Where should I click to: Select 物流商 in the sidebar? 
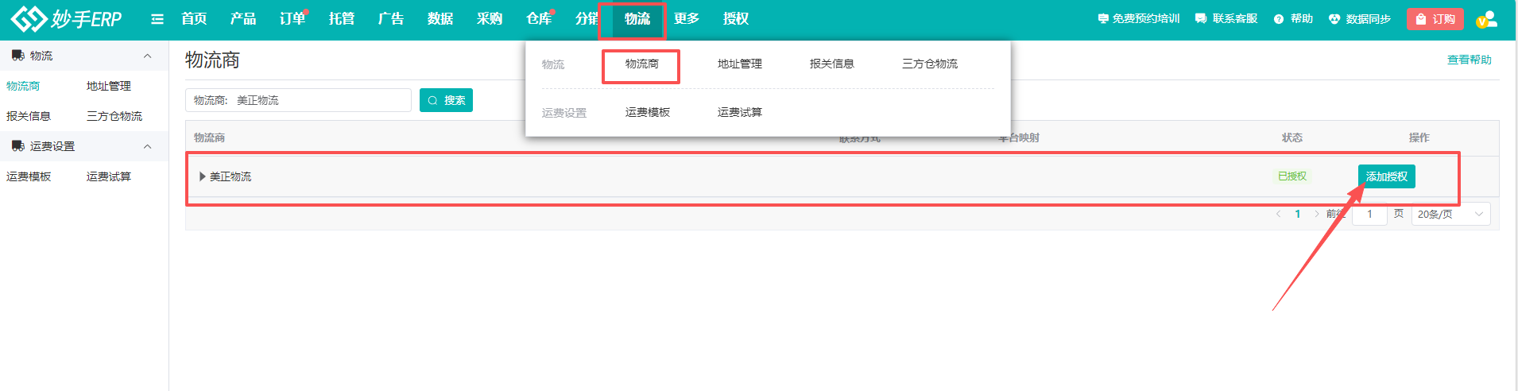[23, 86]
